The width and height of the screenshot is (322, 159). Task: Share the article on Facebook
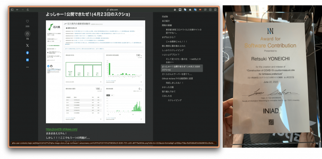[x=27, y=53]
